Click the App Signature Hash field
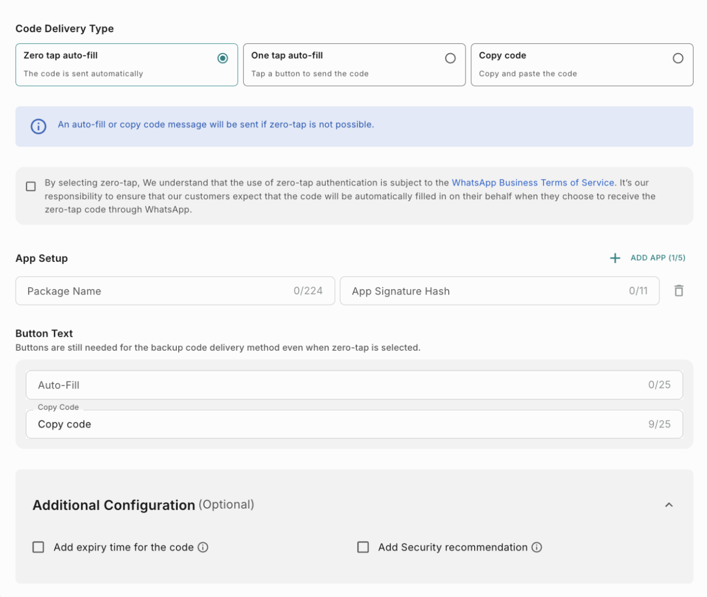Image resolution: width=707 pixels, height=597 pixels. 487,291
